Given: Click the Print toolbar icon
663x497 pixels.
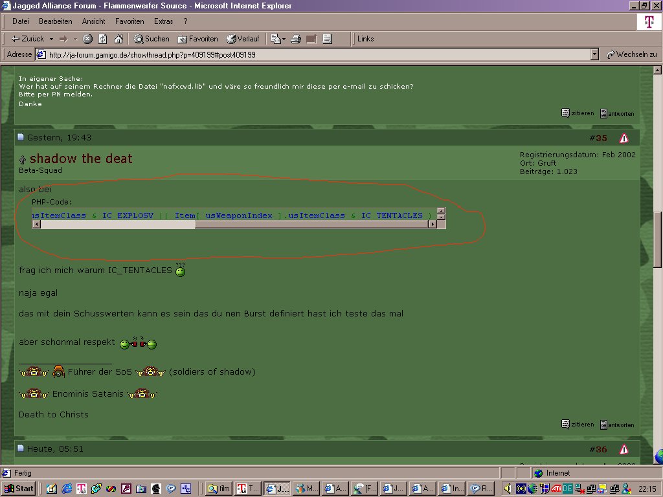Looking at the screenshot, I should click(x=296, y=39).
